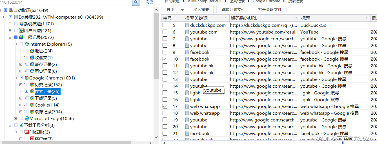Click the DuckDuckGo title cell
Image resolution: width=377 pixels, height=144 pixels.
point(313,25)
